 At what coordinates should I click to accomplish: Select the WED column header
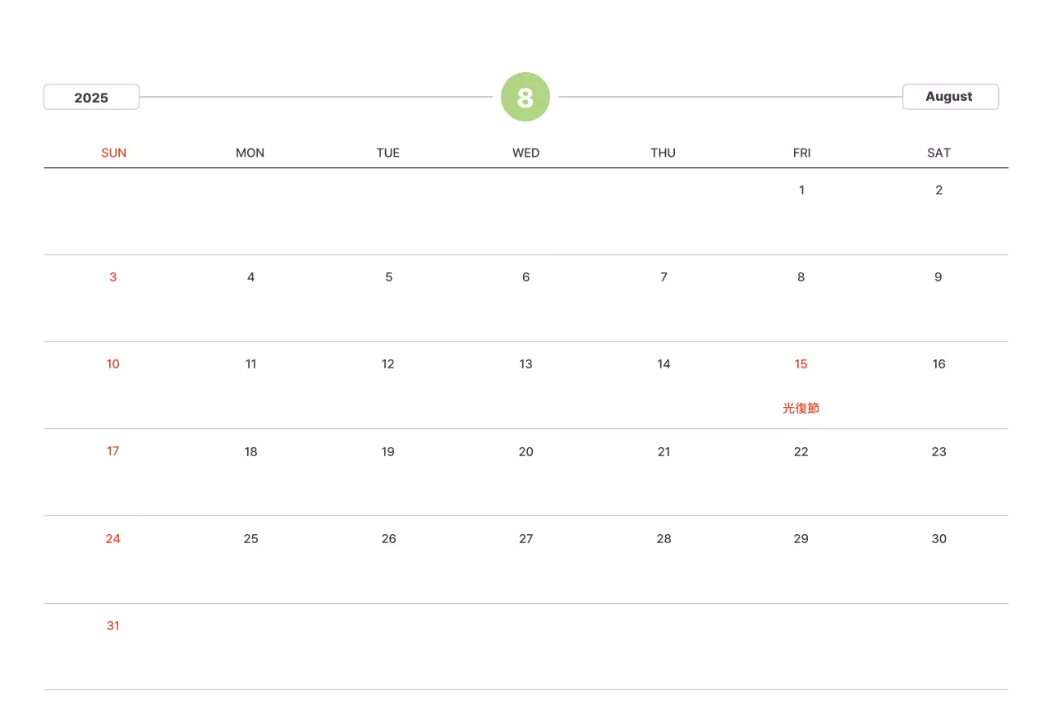tap(525, 153)
